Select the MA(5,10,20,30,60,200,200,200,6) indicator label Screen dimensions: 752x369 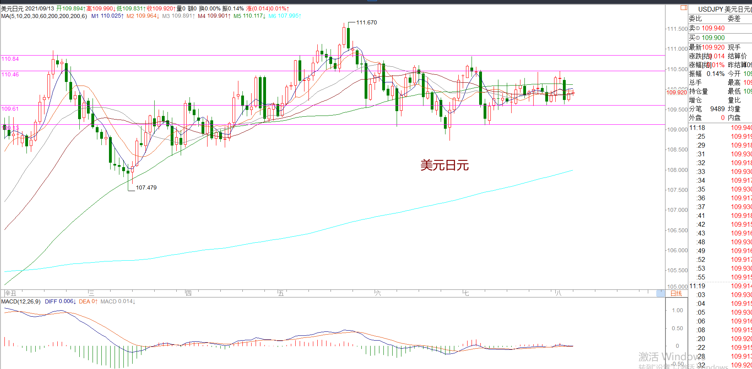pyautogui.click(x=44, y=16)
